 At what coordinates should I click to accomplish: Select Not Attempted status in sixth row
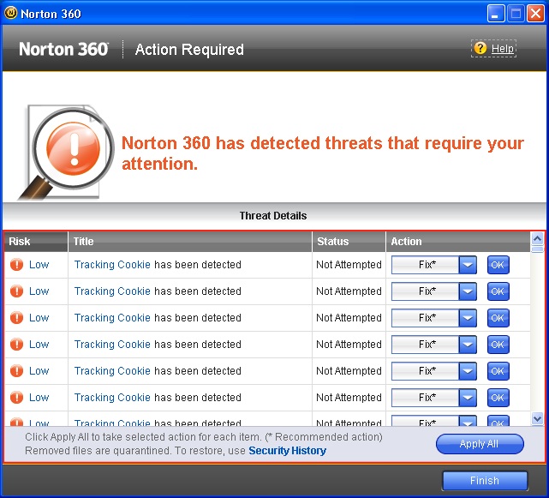point(349,398)
